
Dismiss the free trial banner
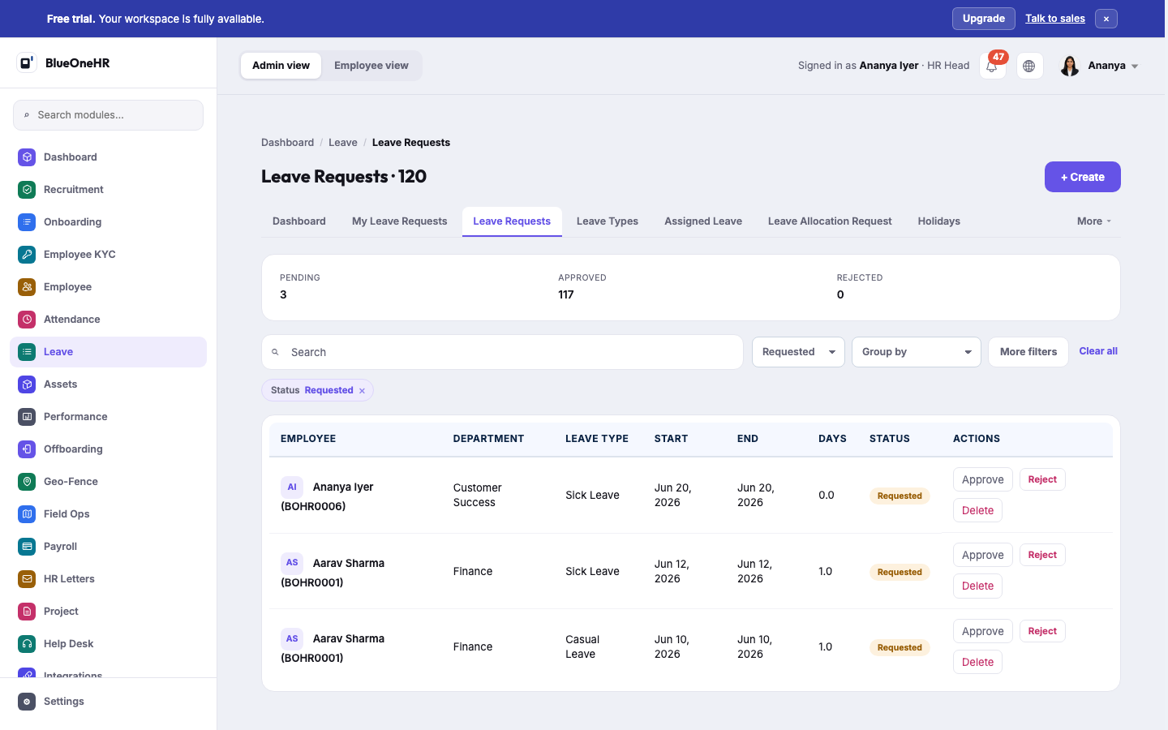click(x=1106, y=19)
